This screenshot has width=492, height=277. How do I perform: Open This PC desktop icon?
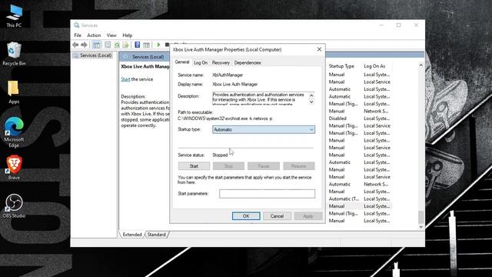pyautogui.click(x=14, y=16)
